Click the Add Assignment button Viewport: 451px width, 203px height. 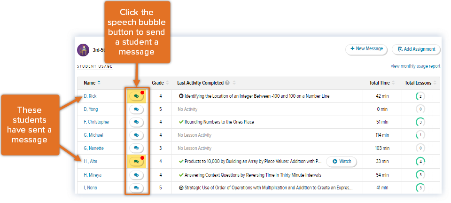coord(416,49)
